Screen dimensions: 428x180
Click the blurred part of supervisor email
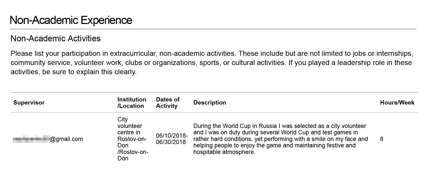31,139
